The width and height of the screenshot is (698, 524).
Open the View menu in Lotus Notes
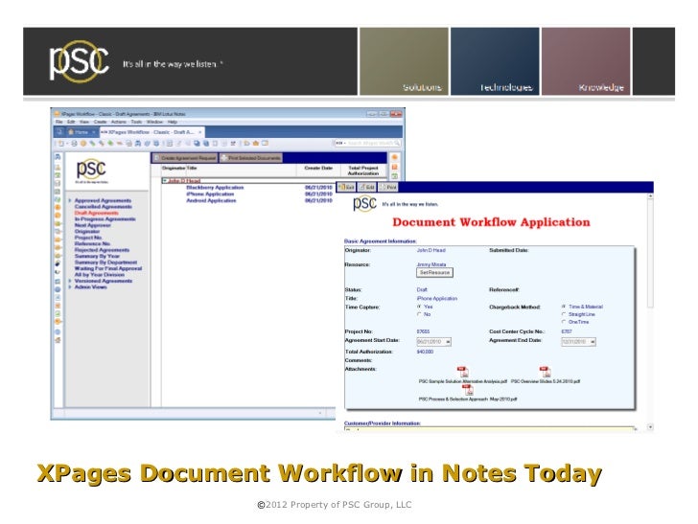[x=84, y=122]
